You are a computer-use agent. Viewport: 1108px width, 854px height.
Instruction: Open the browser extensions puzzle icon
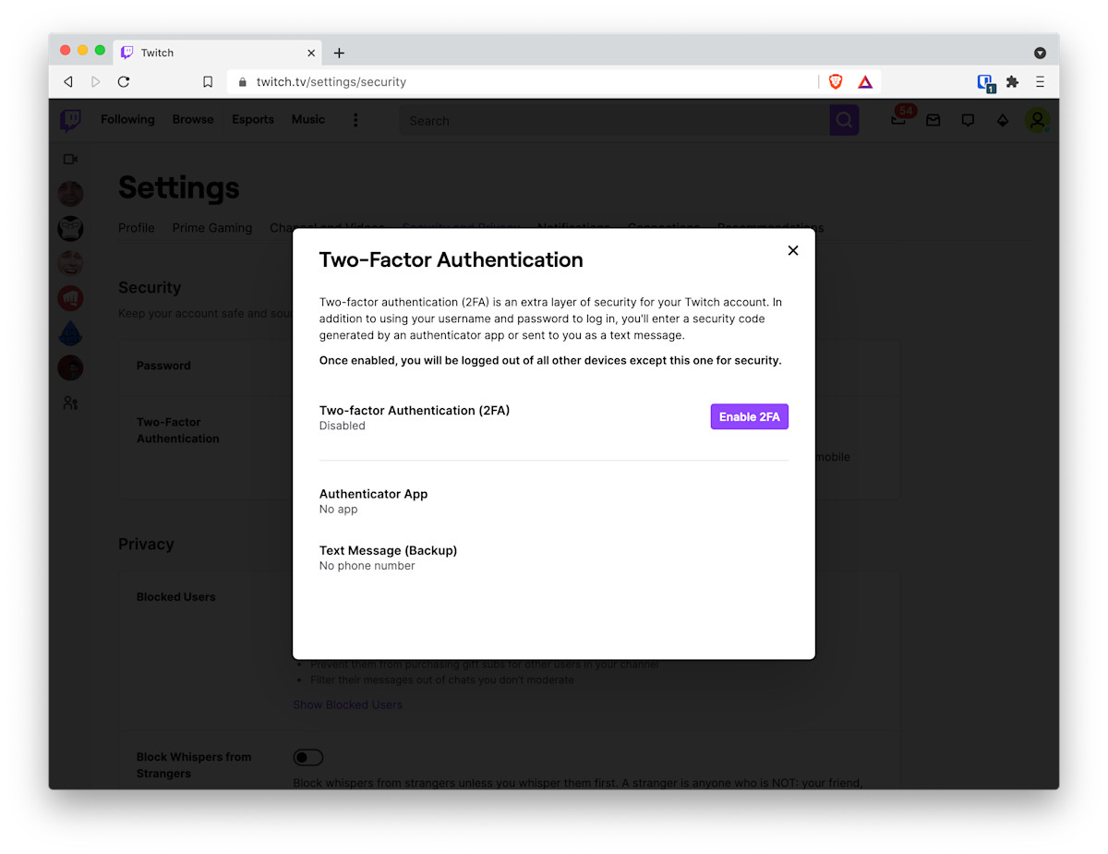[1012, 81]
